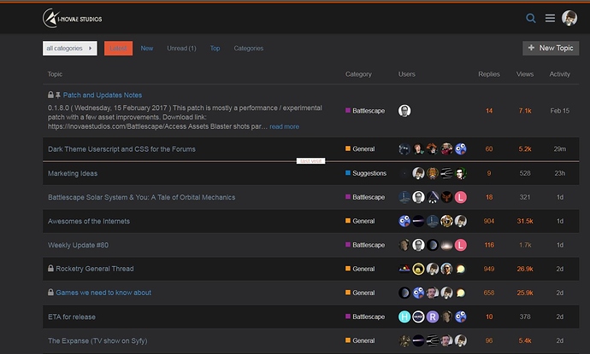Sort topics by the Activity column header
Screen dimensions: 590x354
point(559,74)
